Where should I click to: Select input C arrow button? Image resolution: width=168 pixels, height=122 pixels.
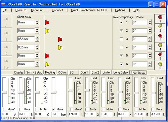coord(6,49)
